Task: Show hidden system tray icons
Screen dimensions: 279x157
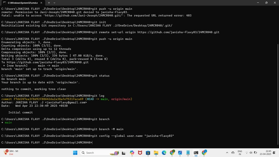Action: [227, 153]
